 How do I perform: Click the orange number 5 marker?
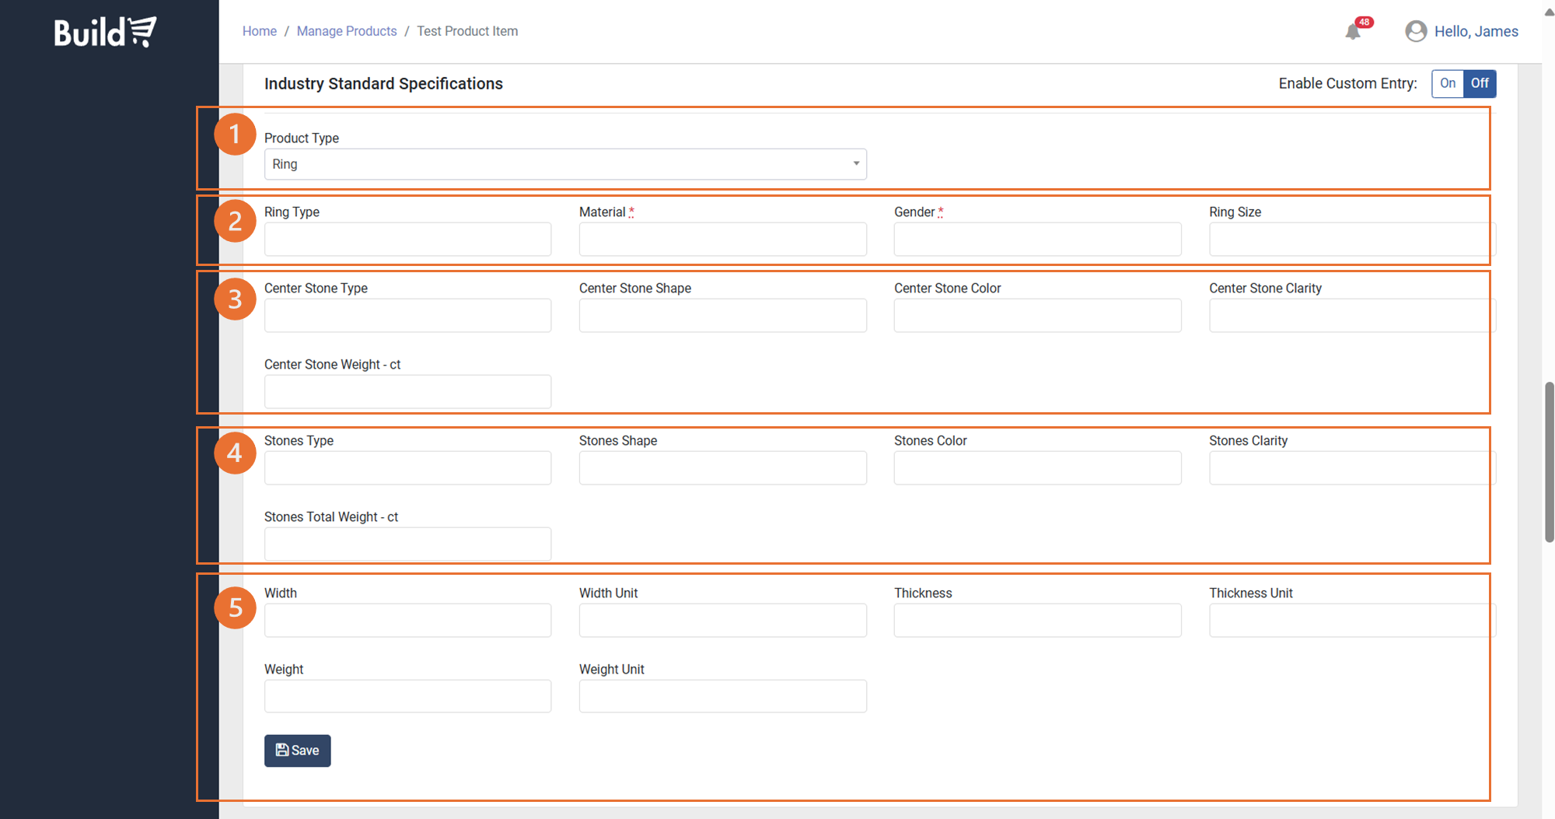click(x=235, y=608)
